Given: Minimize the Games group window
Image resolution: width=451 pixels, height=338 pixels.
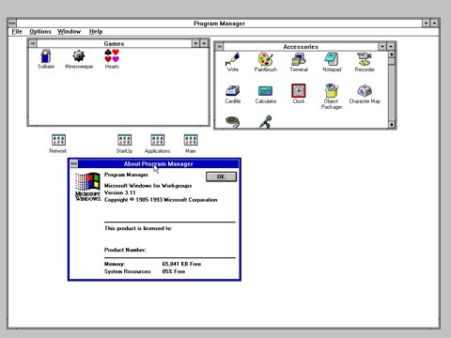Looking at the screenshot, I should (x=195, y=43).
